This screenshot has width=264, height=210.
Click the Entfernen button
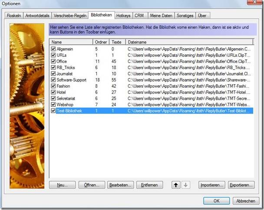pos(150,185)
